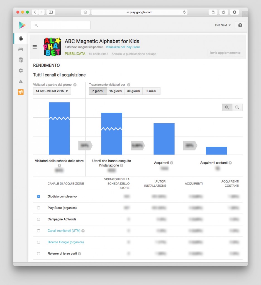Click the CANALE DI ACQUISIZIONE column header
261x285 pixels.
[x=66, y=184]
